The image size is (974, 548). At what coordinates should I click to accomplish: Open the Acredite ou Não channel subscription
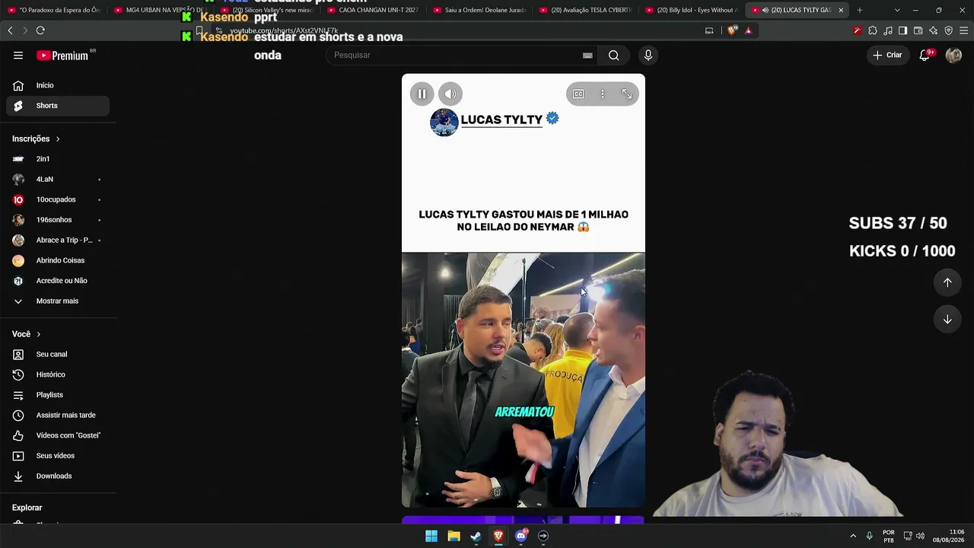[x=58, y=281]
